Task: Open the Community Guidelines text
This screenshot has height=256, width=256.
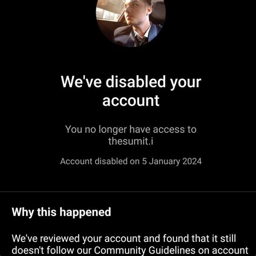Action: point(145,251)
